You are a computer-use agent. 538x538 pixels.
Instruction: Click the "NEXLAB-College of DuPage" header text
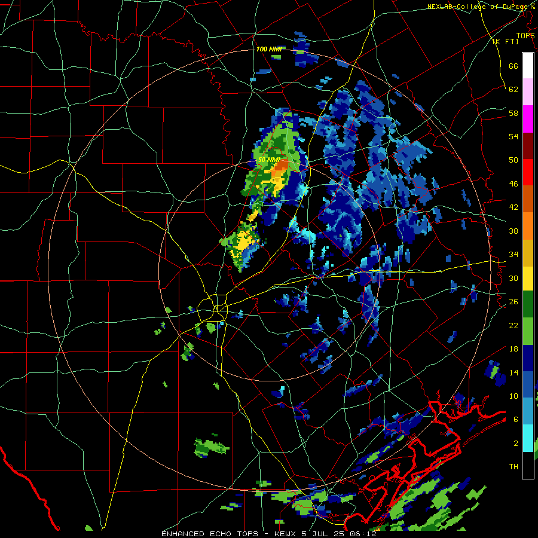click(x=478, y=7)
